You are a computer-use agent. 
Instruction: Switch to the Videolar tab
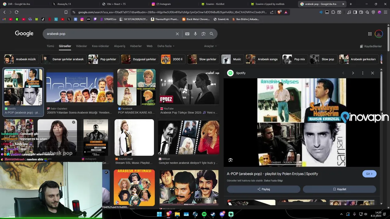pos(81,46)
